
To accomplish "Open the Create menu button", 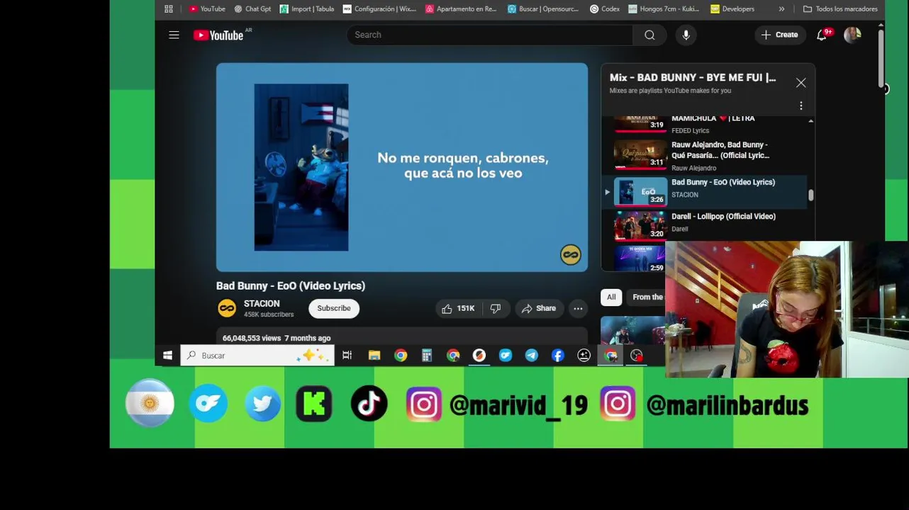I will coord(780,35).
